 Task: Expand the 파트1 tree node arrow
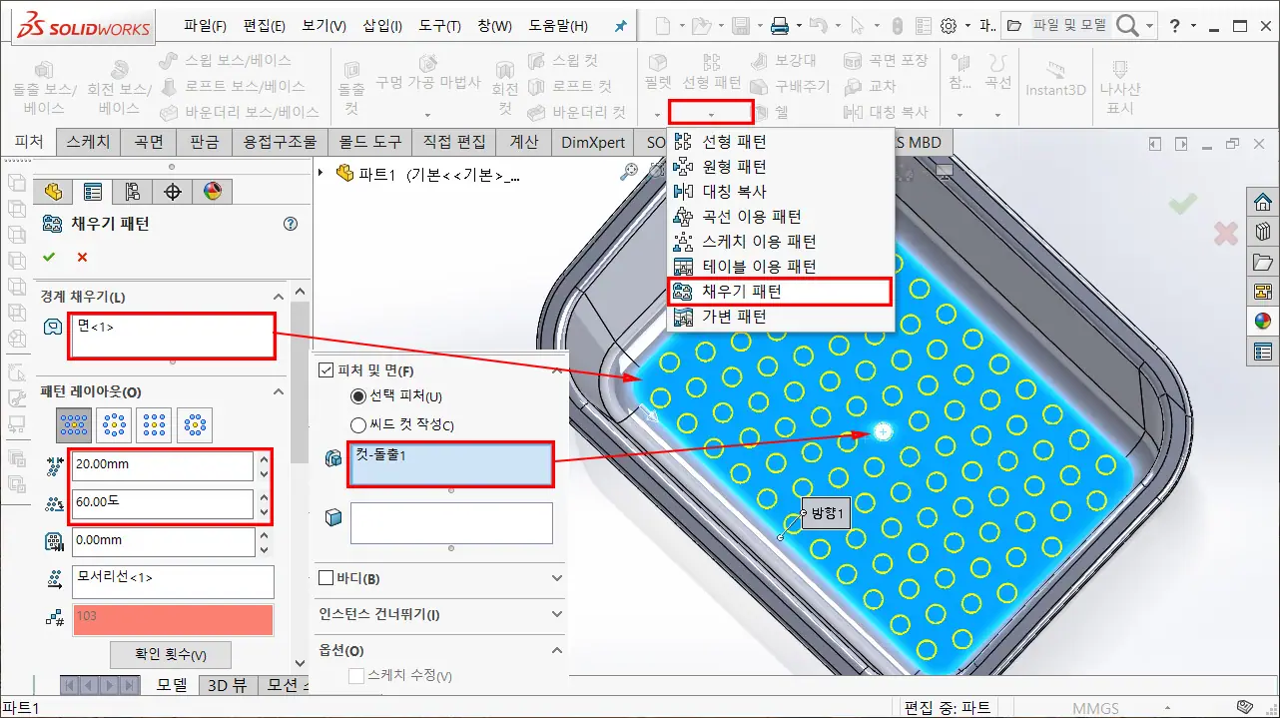point(321,173)
